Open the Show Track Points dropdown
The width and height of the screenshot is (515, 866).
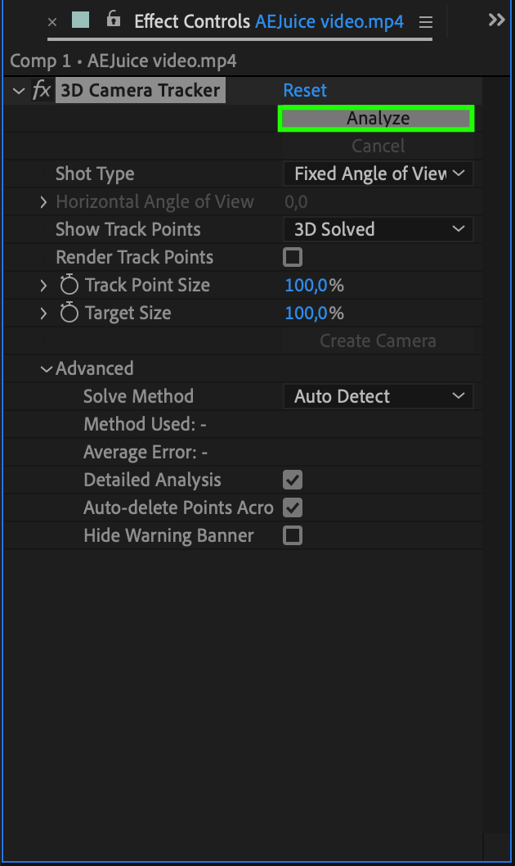click(x=378, y=230)
